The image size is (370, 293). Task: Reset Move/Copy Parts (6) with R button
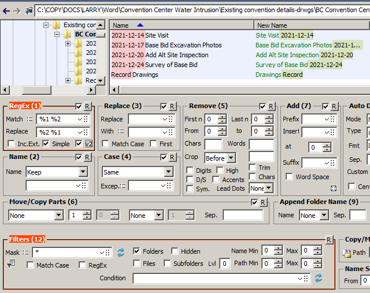tap(263, 202)
